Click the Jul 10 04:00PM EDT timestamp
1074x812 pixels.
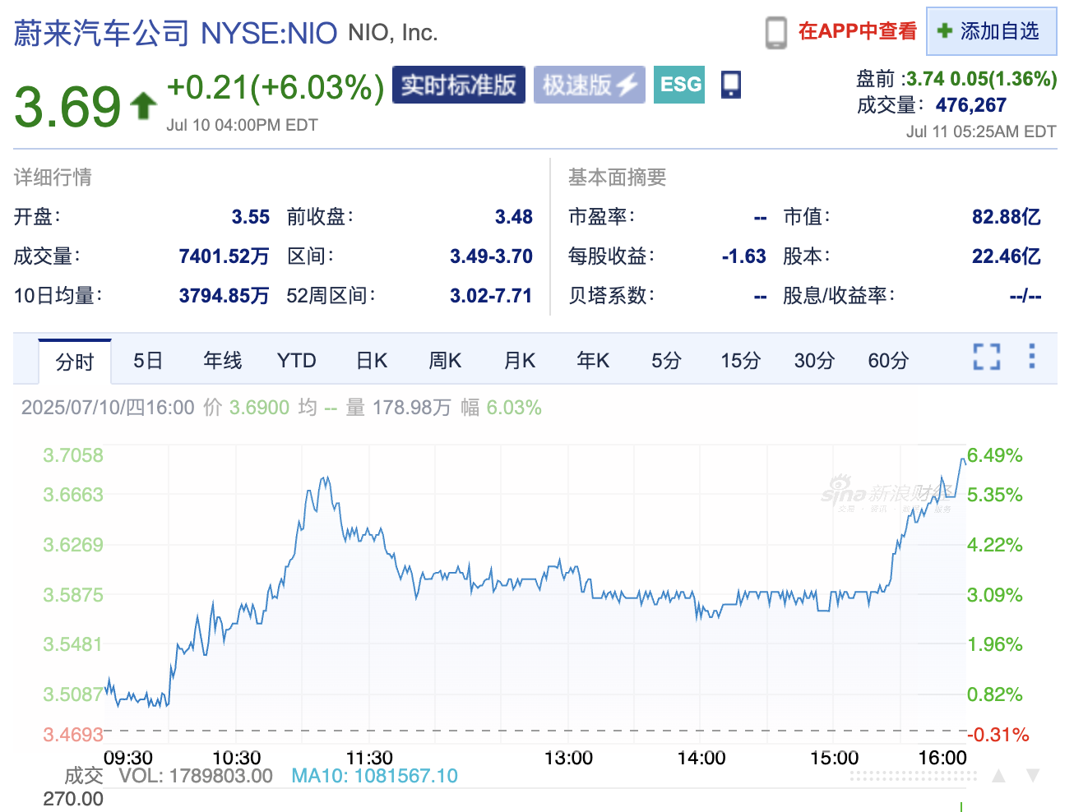coord(242,125)
